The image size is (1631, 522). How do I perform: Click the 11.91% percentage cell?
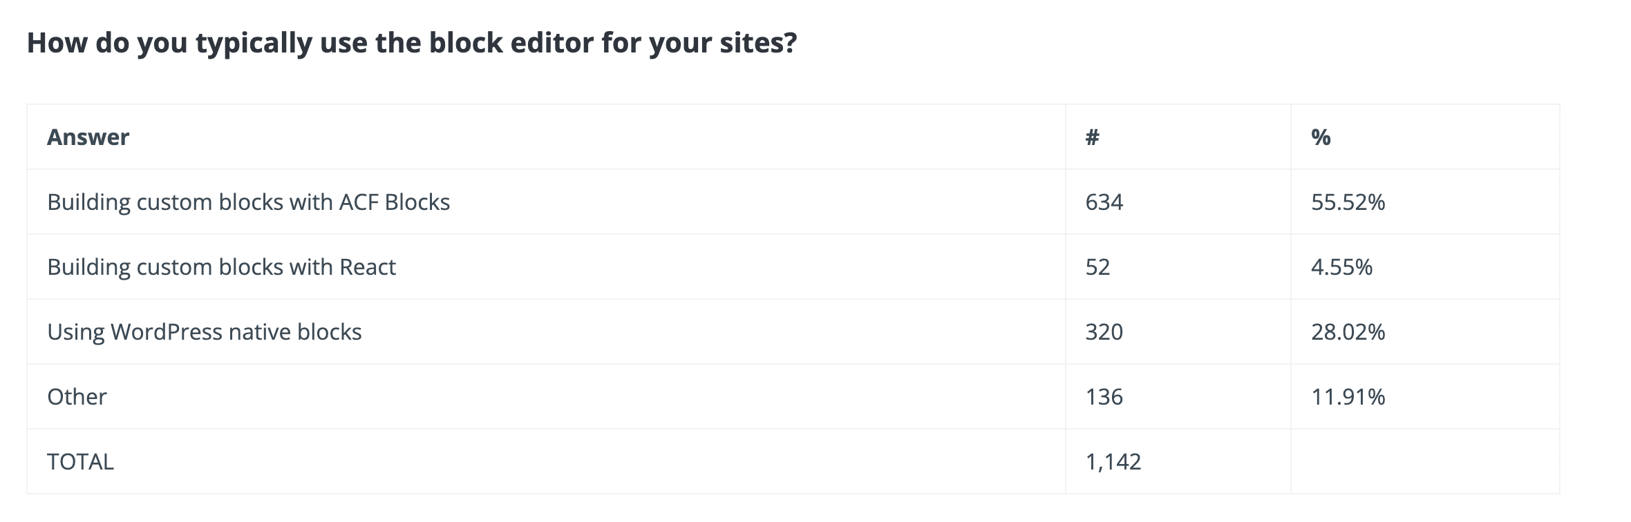point(1348,397)
